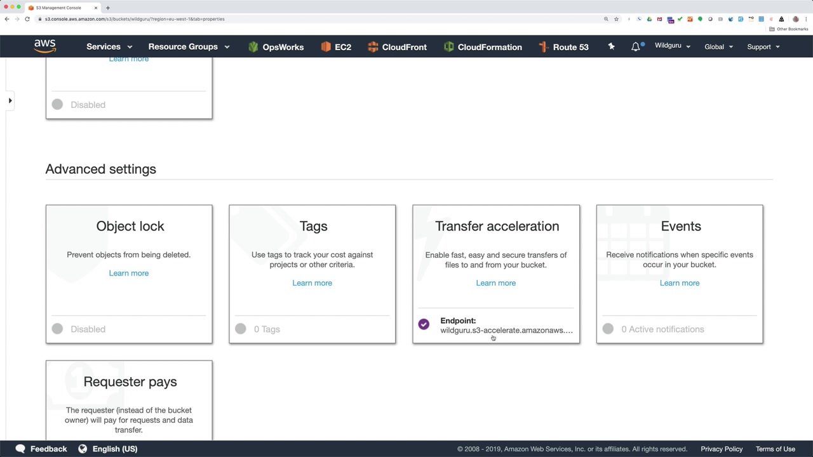Bookmark this page with the star icon
The image size is (813, 457).
[616, 19]
